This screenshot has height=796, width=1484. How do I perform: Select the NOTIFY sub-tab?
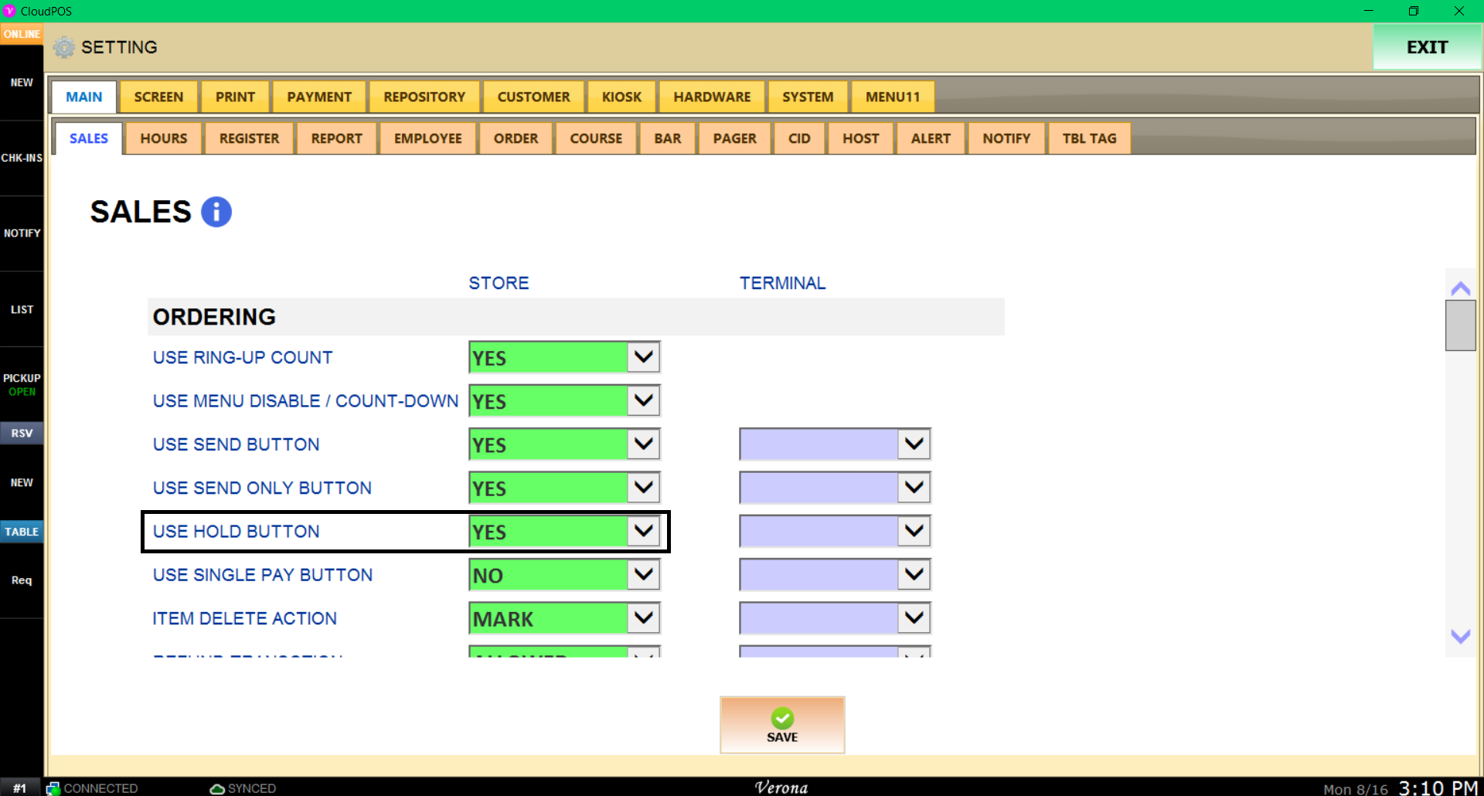[x=1006, y=138]
